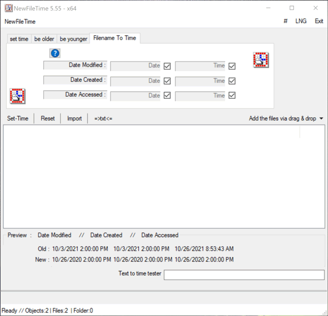Click the blue question mark help icon
The image size is (328, 316).
55,53
